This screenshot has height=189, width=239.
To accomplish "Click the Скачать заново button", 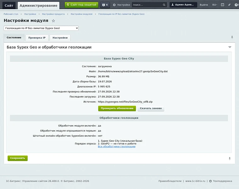I will (151, 108).
